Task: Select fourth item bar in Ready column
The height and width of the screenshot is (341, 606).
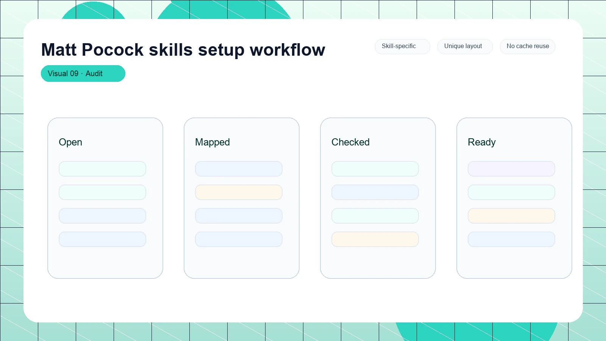Action: click(511, 239)
